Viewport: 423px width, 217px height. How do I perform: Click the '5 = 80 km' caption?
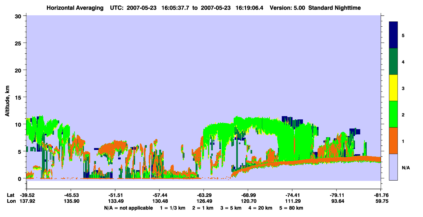(292, 208)
